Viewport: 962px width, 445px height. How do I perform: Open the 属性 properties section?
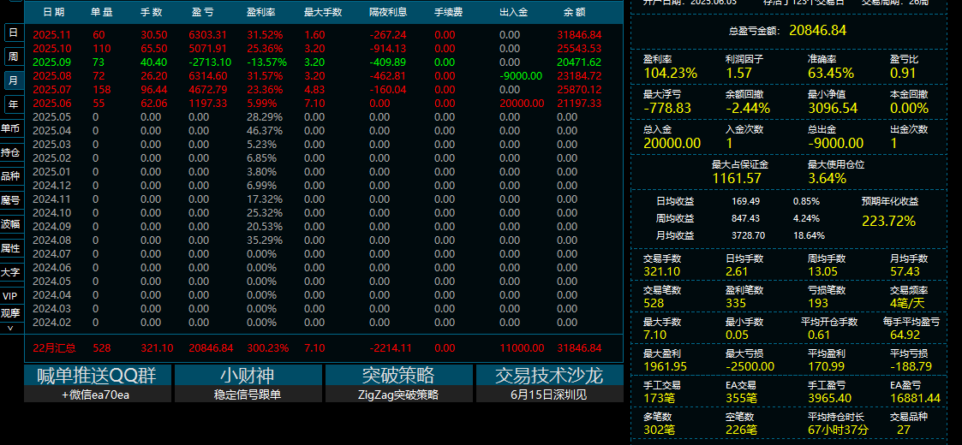pos(10,248)
